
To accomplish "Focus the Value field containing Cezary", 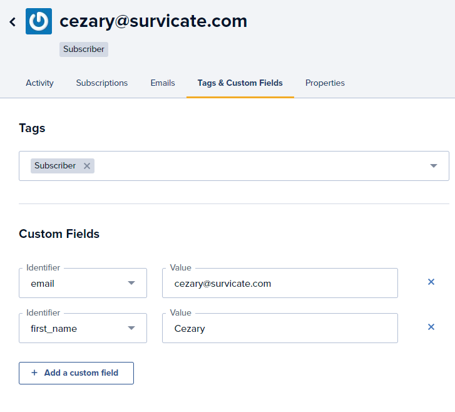I will point(280,328).
